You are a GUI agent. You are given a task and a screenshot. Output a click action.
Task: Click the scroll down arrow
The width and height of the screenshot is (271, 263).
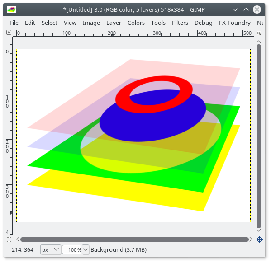[x=258, y=230]
